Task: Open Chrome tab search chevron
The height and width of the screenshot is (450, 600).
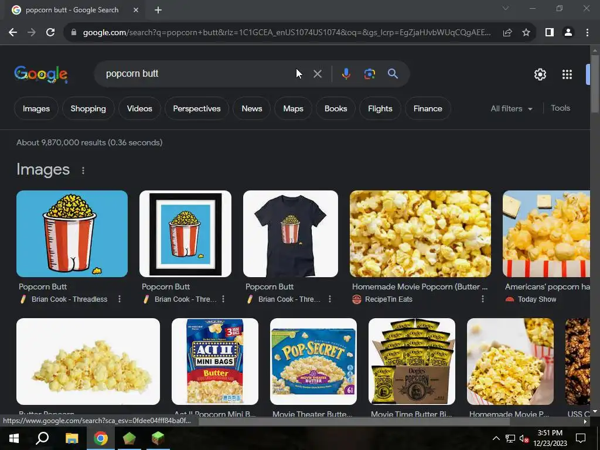Action: click(x=506, y=8)
